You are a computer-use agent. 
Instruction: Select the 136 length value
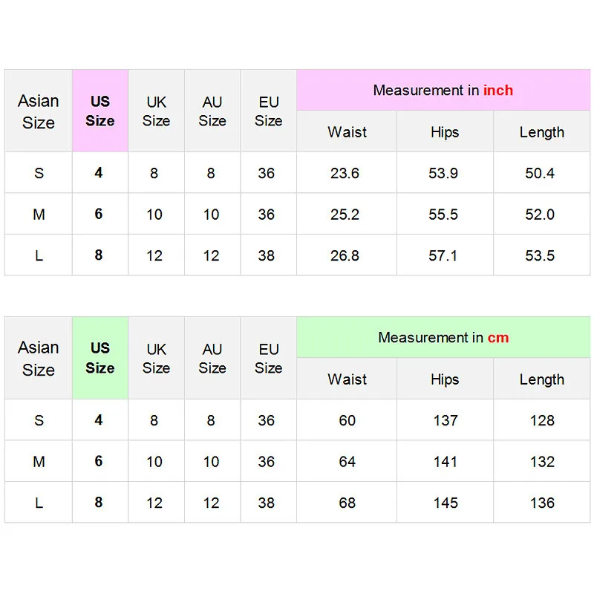[x=542, y=503]
